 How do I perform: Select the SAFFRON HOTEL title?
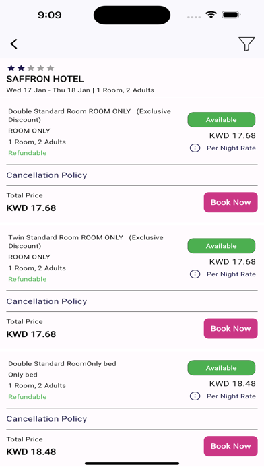tap(45, 79)
